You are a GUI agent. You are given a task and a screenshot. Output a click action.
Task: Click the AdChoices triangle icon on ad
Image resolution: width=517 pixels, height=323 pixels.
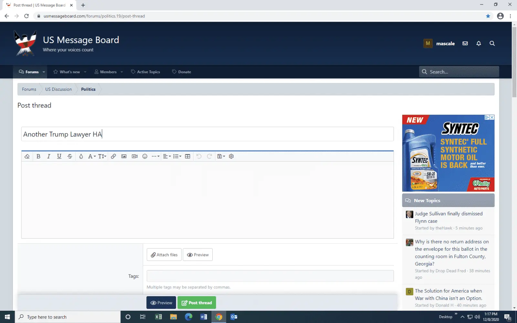[x=487, y=118]
